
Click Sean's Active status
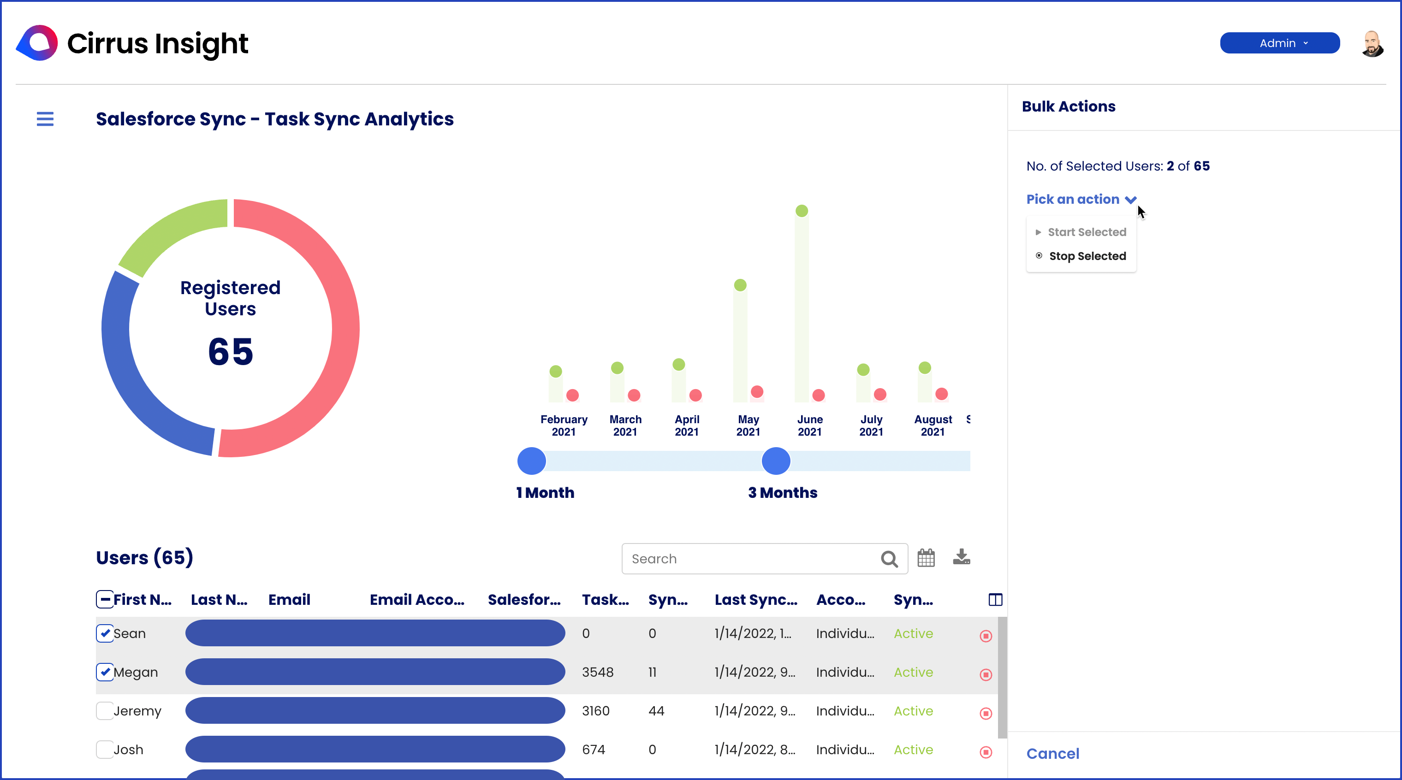click(x=913, y=633)
